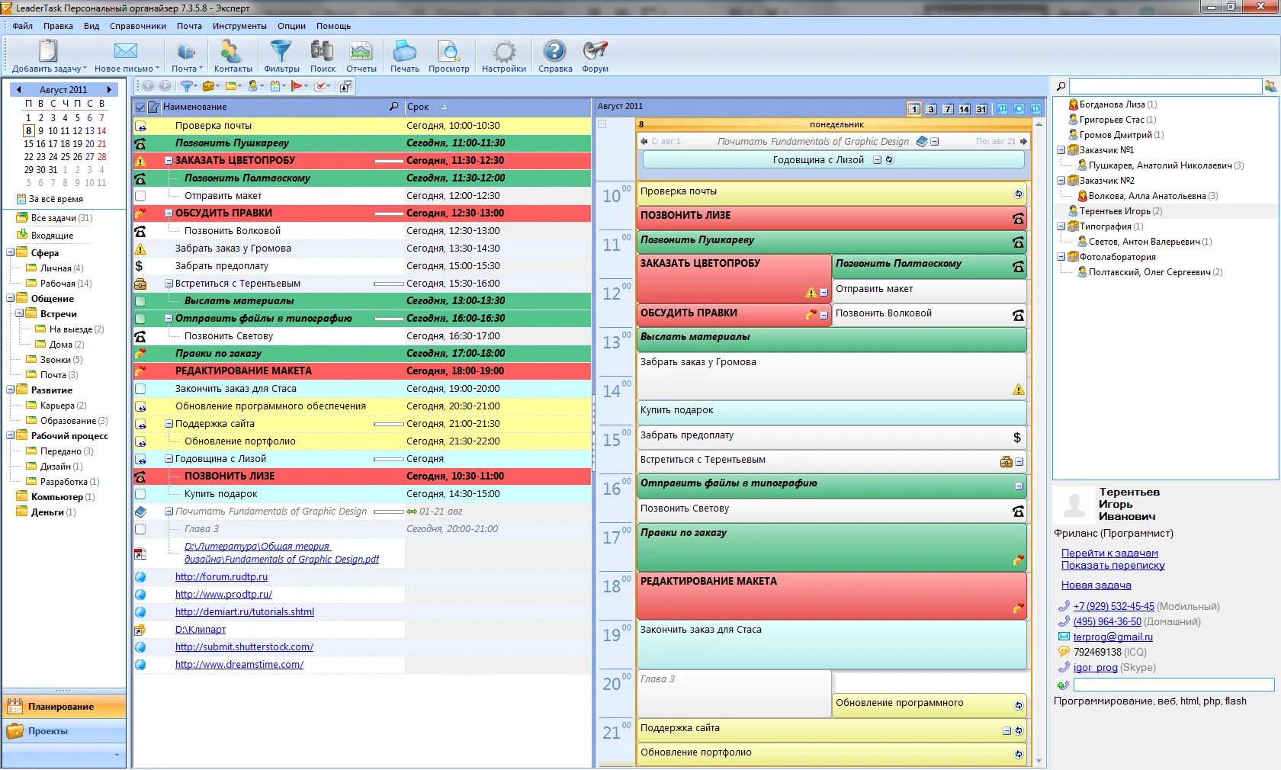Select Личная category in tree
The width and height of the screenshot is (1281, 770).
(56, 268)
